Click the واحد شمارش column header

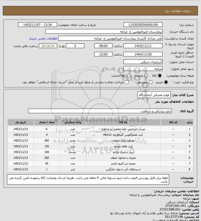click(73, 122)
